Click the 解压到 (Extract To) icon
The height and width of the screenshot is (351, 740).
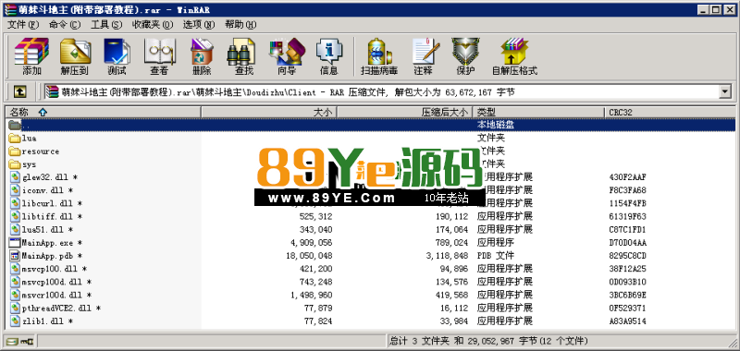tap(75, 56)
